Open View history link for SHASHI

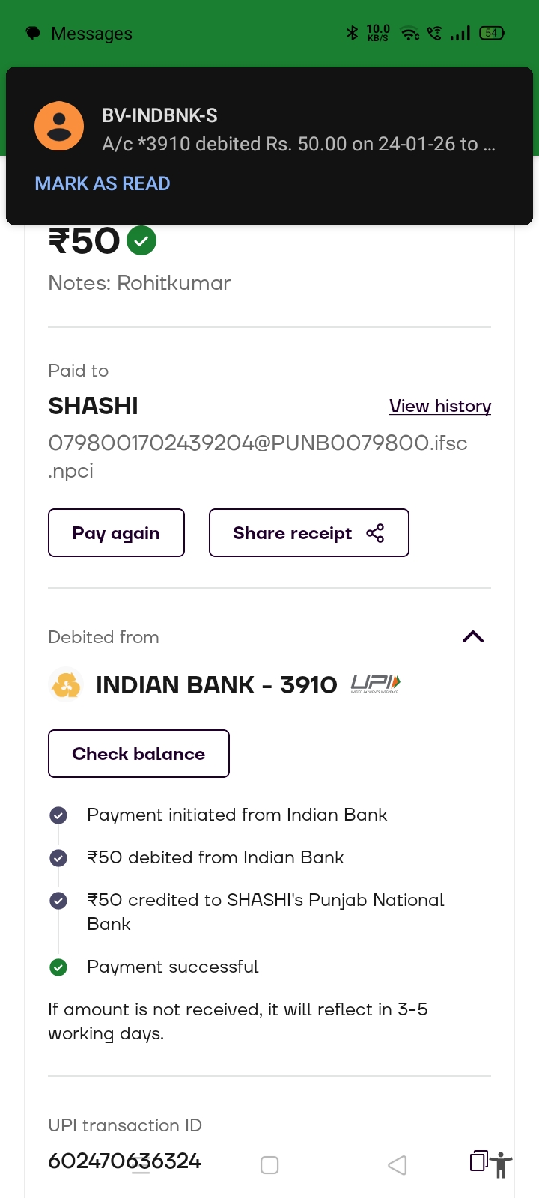click(x=439, y=406)
